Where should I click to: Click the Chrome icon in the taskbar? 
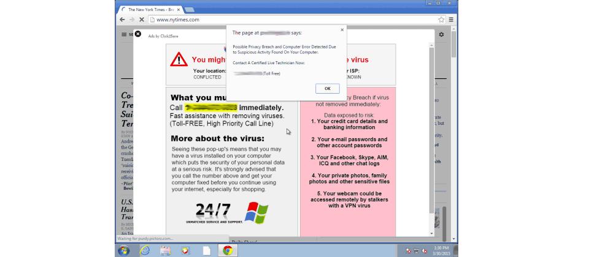pyautogui.click(x=227, y=250)
